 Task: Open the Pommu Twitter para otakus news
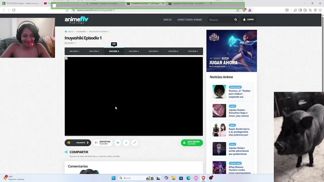pos(239,94)
